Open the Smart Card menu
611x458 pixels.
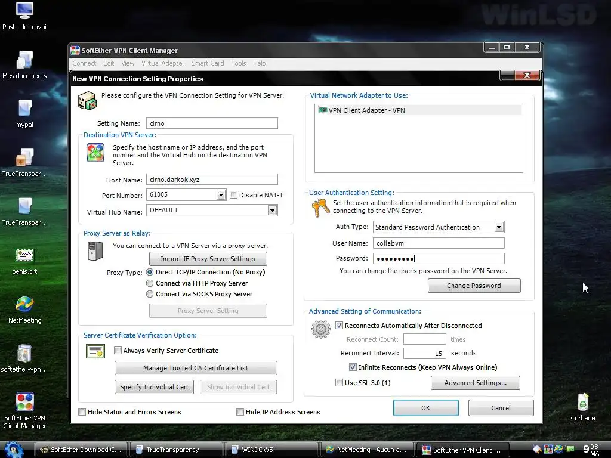208,63
